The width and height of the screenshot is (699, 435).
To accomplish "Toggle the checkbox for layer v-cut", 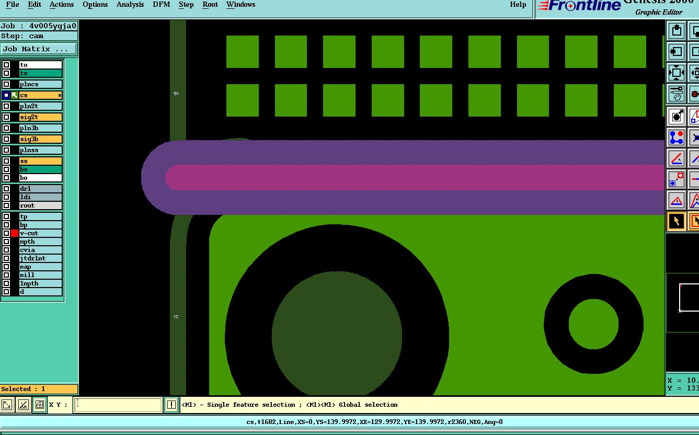I will pos(6,233).
